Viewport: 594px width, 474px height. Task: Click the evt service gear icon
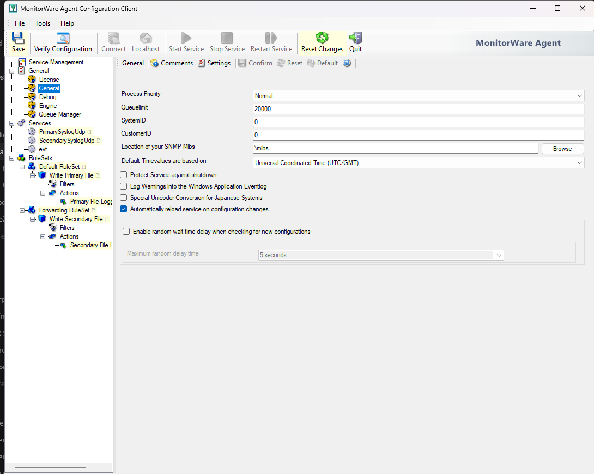click(32, 149)
